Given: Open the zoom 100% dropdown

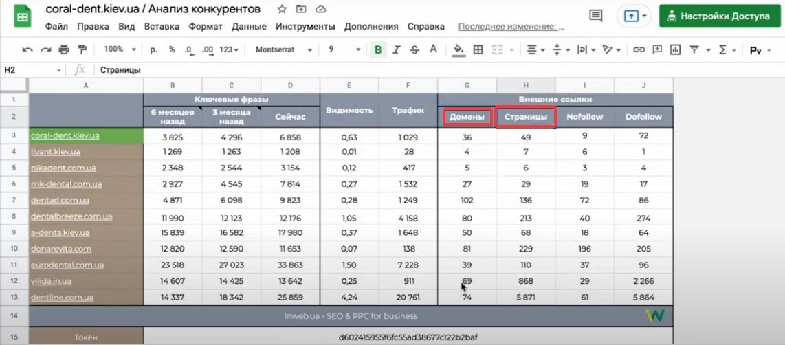Looking at the screenshot, I should tap(120, 49).
